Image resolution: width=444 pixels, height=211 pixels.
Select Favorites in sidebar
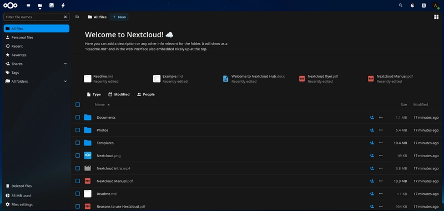pyautogui.click(x=37, y=55)
